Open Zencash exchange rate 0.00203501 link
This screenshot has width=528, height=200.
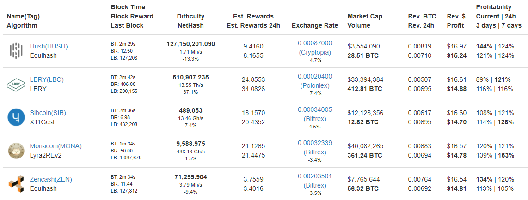(315, 176)
